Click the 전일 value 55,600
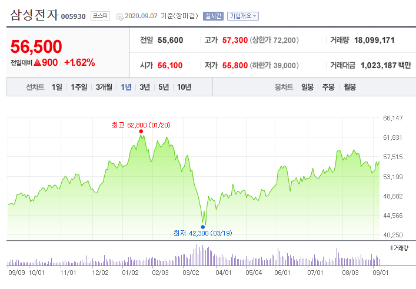 pyautogui.click(x=170, y=41)
